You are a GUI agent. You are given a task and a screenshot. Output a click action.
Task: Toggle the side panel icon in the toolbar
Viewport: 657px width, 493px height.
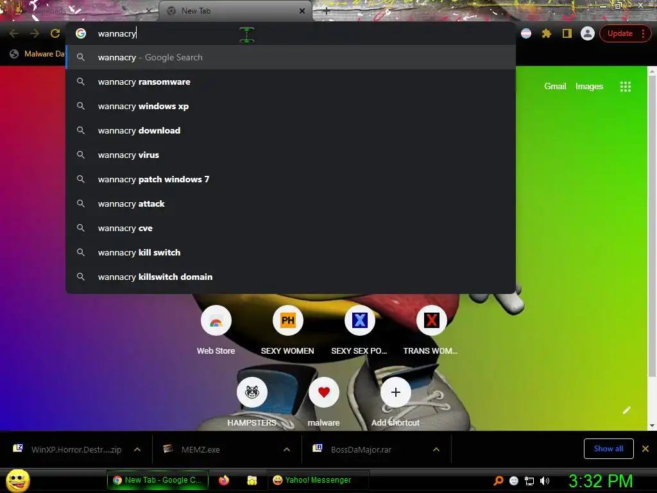pyautogui.click(x=567, y=33)
